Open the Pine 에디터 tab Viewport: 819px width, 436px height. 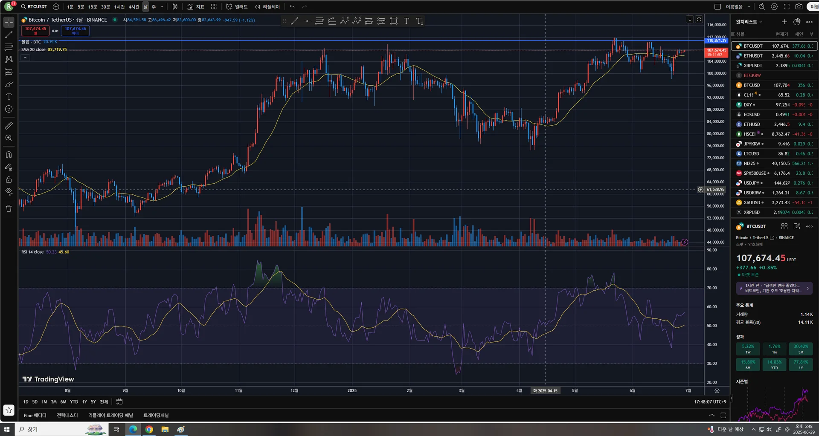(x=35, y=415)
